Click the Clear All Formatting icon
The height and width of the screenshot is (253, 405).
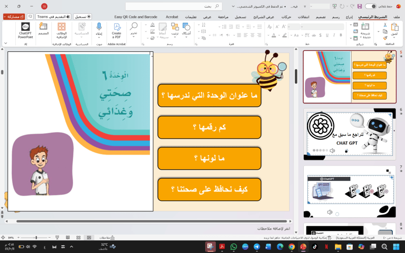pyautogui.click(x=270, y=27)
